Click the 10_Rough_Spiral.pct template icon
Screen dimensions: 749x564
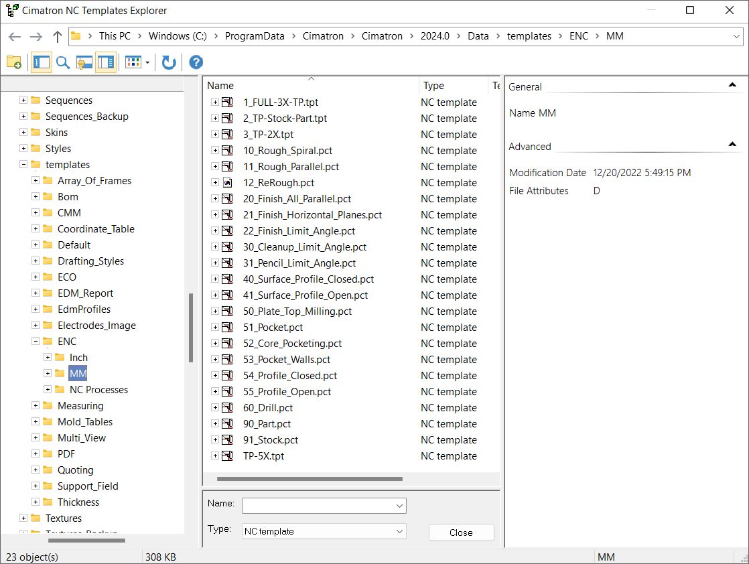click(227, 151)
